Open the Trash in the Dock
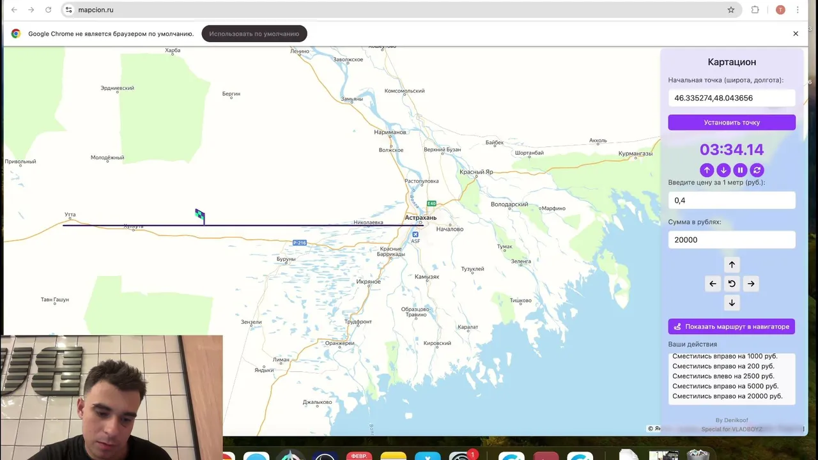Viewport: 818px width, 460px height. click(697, 456)
